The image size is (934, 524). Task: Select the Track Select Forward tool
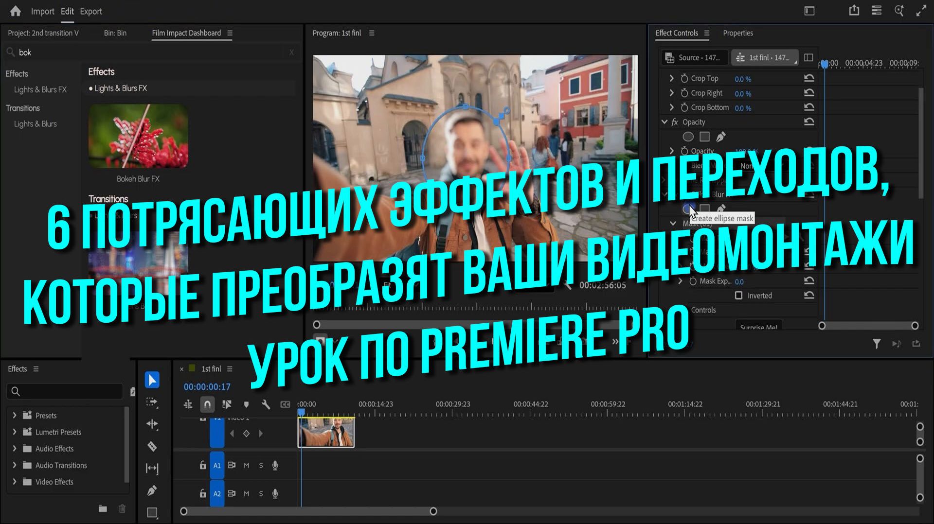(x=152, y=402)
